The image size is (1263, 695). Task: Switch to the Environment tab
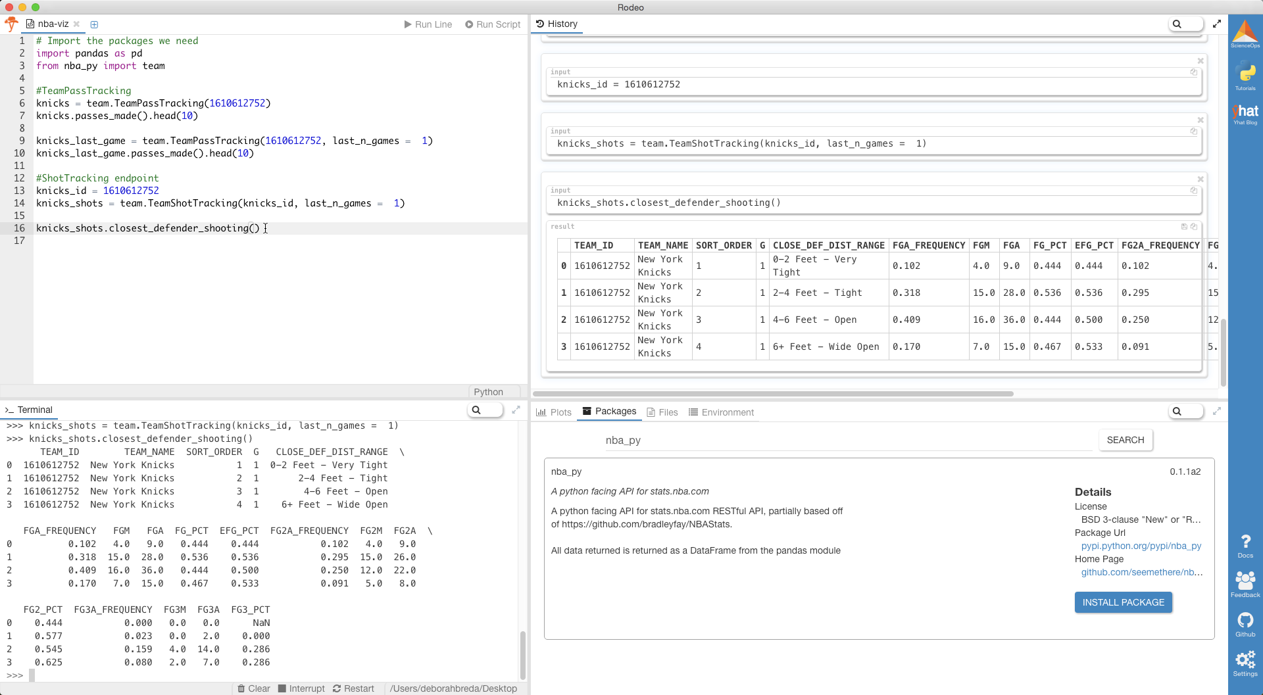click(721, 412)
